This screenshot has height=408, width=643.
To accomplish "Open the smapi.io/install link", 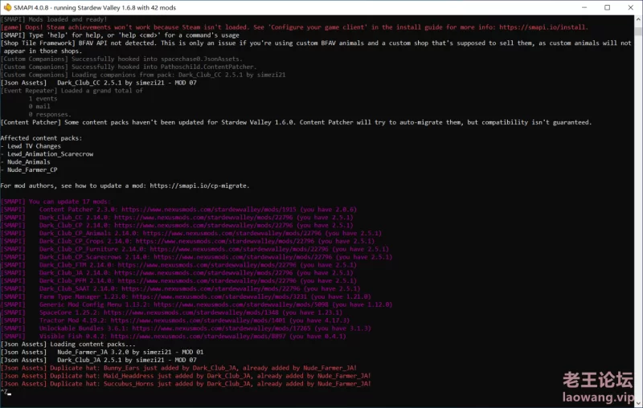I will [543, 27].
